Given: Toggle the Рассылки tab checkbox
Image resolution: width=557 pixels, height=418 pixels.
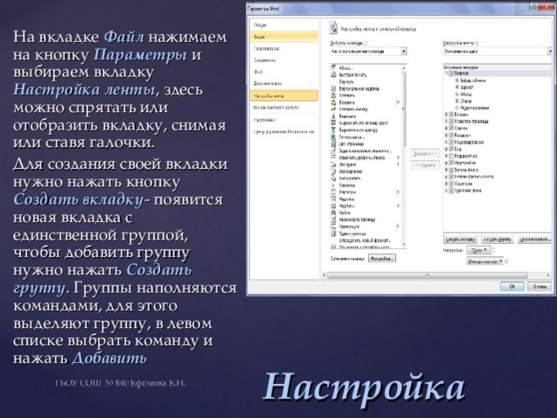Looking at the screenshot, I should pos(451,135).
